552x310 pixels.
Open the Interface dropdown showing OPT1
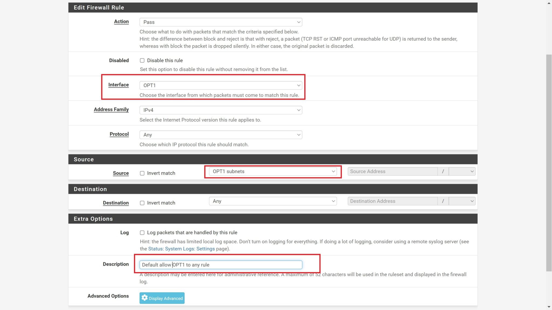(220, 85)
